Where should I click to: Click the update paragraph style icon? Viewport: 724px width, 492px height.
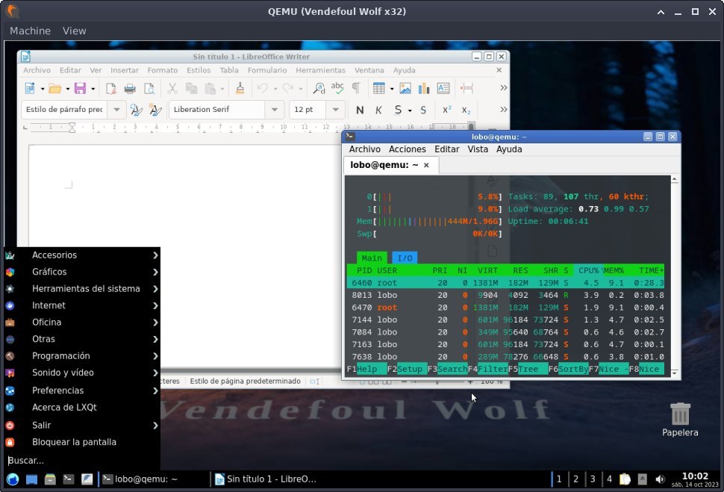[136, 110]
